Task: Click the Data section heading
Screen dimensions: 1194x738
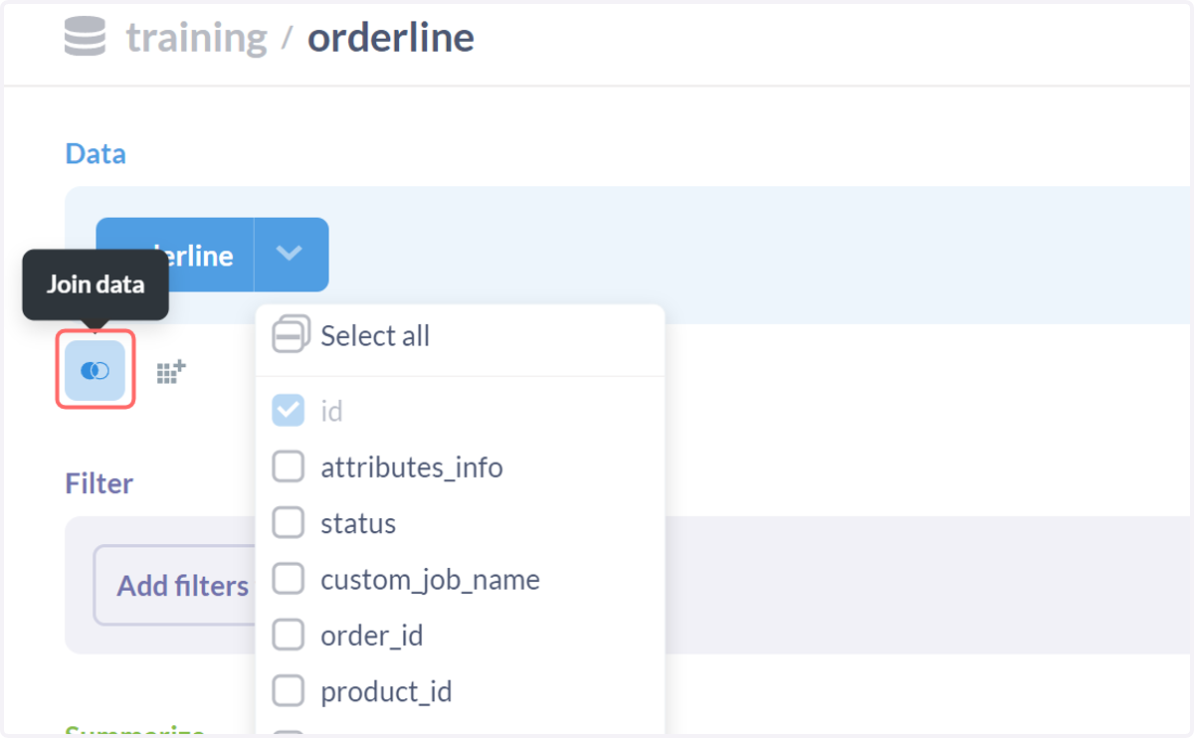Action: [x=96, y=154]
